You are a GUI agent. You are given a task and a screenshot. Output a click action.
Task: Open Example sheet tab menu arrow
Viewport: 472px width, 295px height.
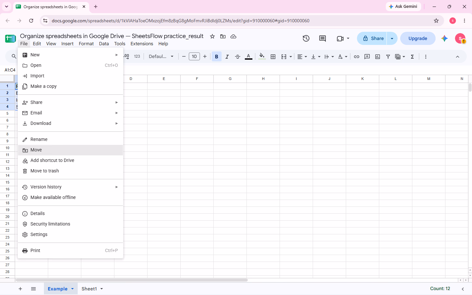click(72, 289)
